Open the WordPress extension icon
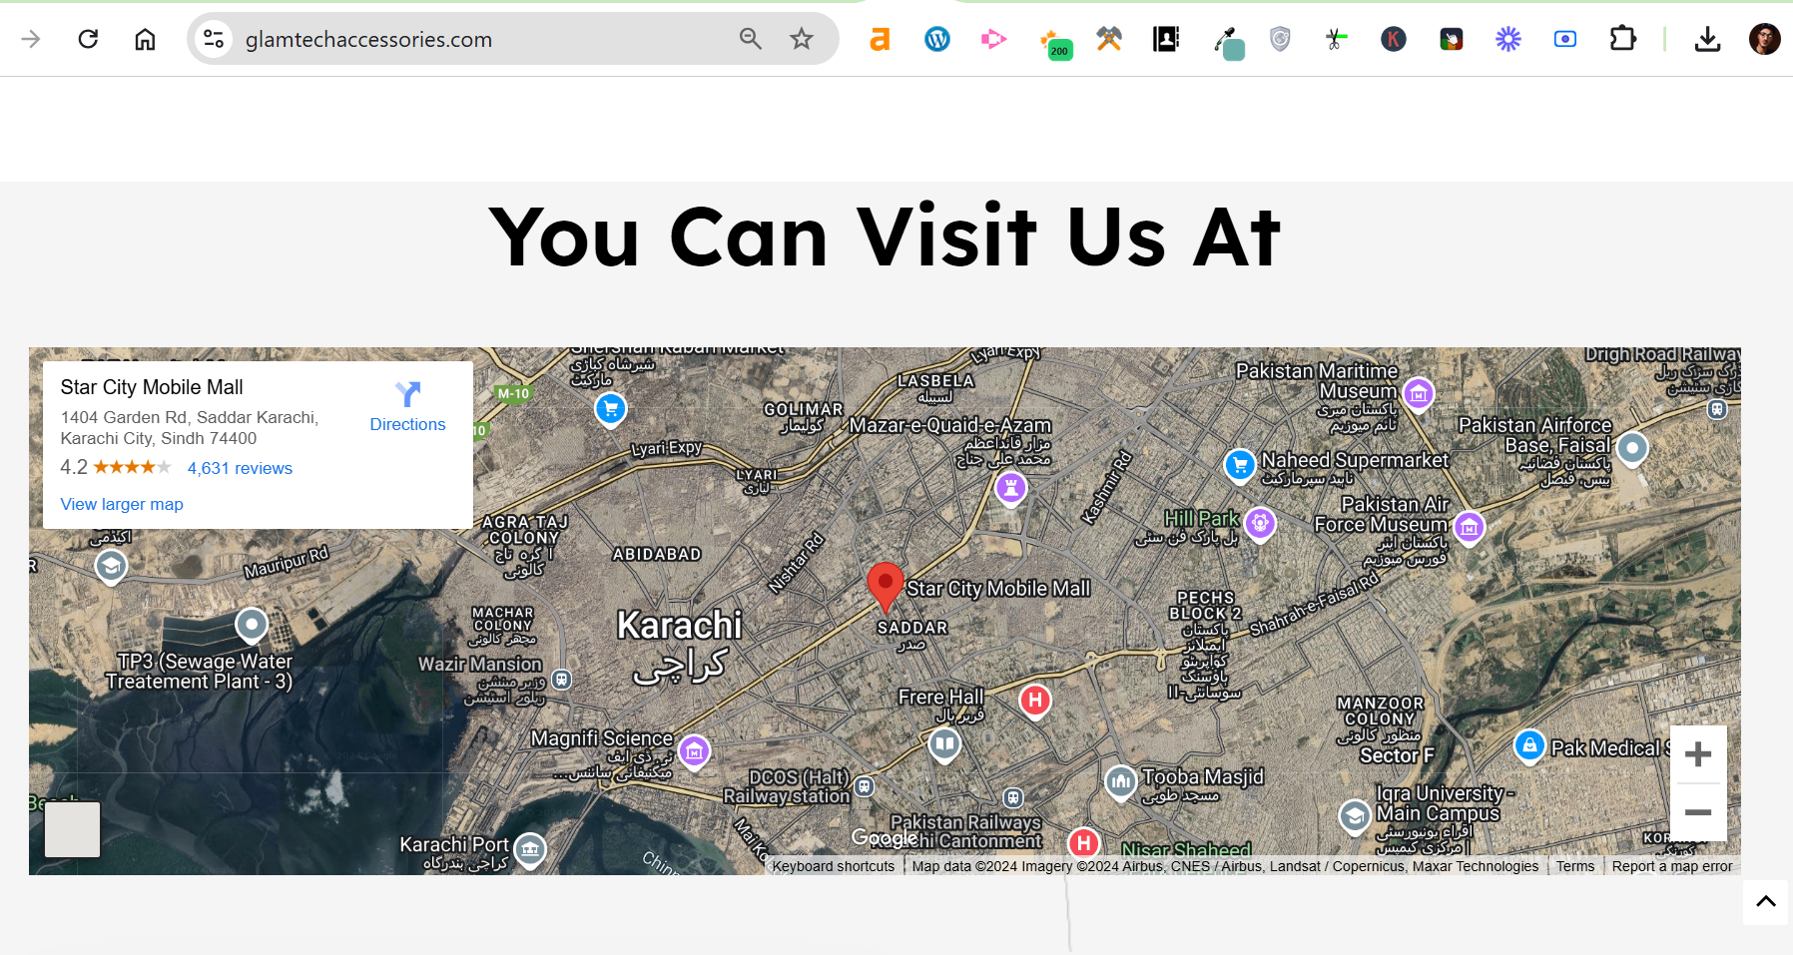 (x=937, y=39)
